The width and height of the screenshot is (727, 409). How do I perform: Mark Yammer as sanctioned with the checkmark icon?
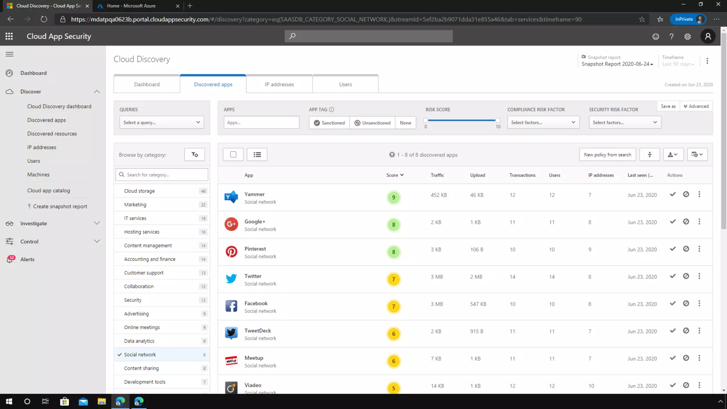pos(673,194)
